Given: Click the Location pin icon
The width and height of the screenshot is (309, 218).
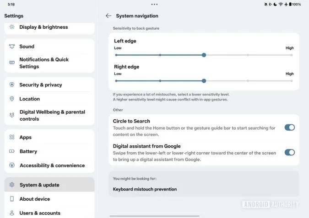Looking at the screenshot, I should 12,99.
